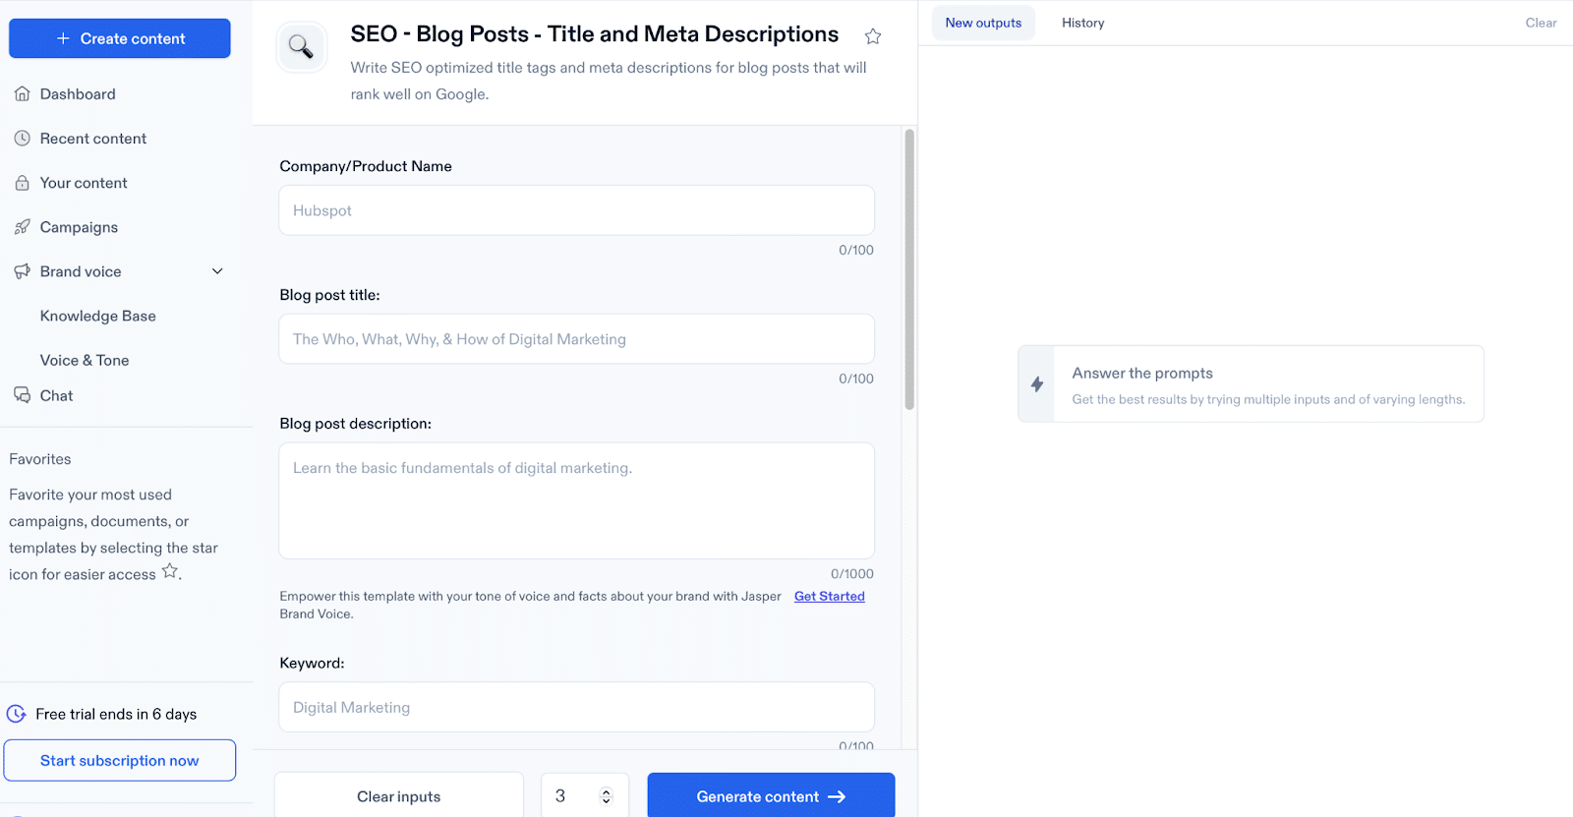Click the template magnifying glass icon

pos(301,46)
